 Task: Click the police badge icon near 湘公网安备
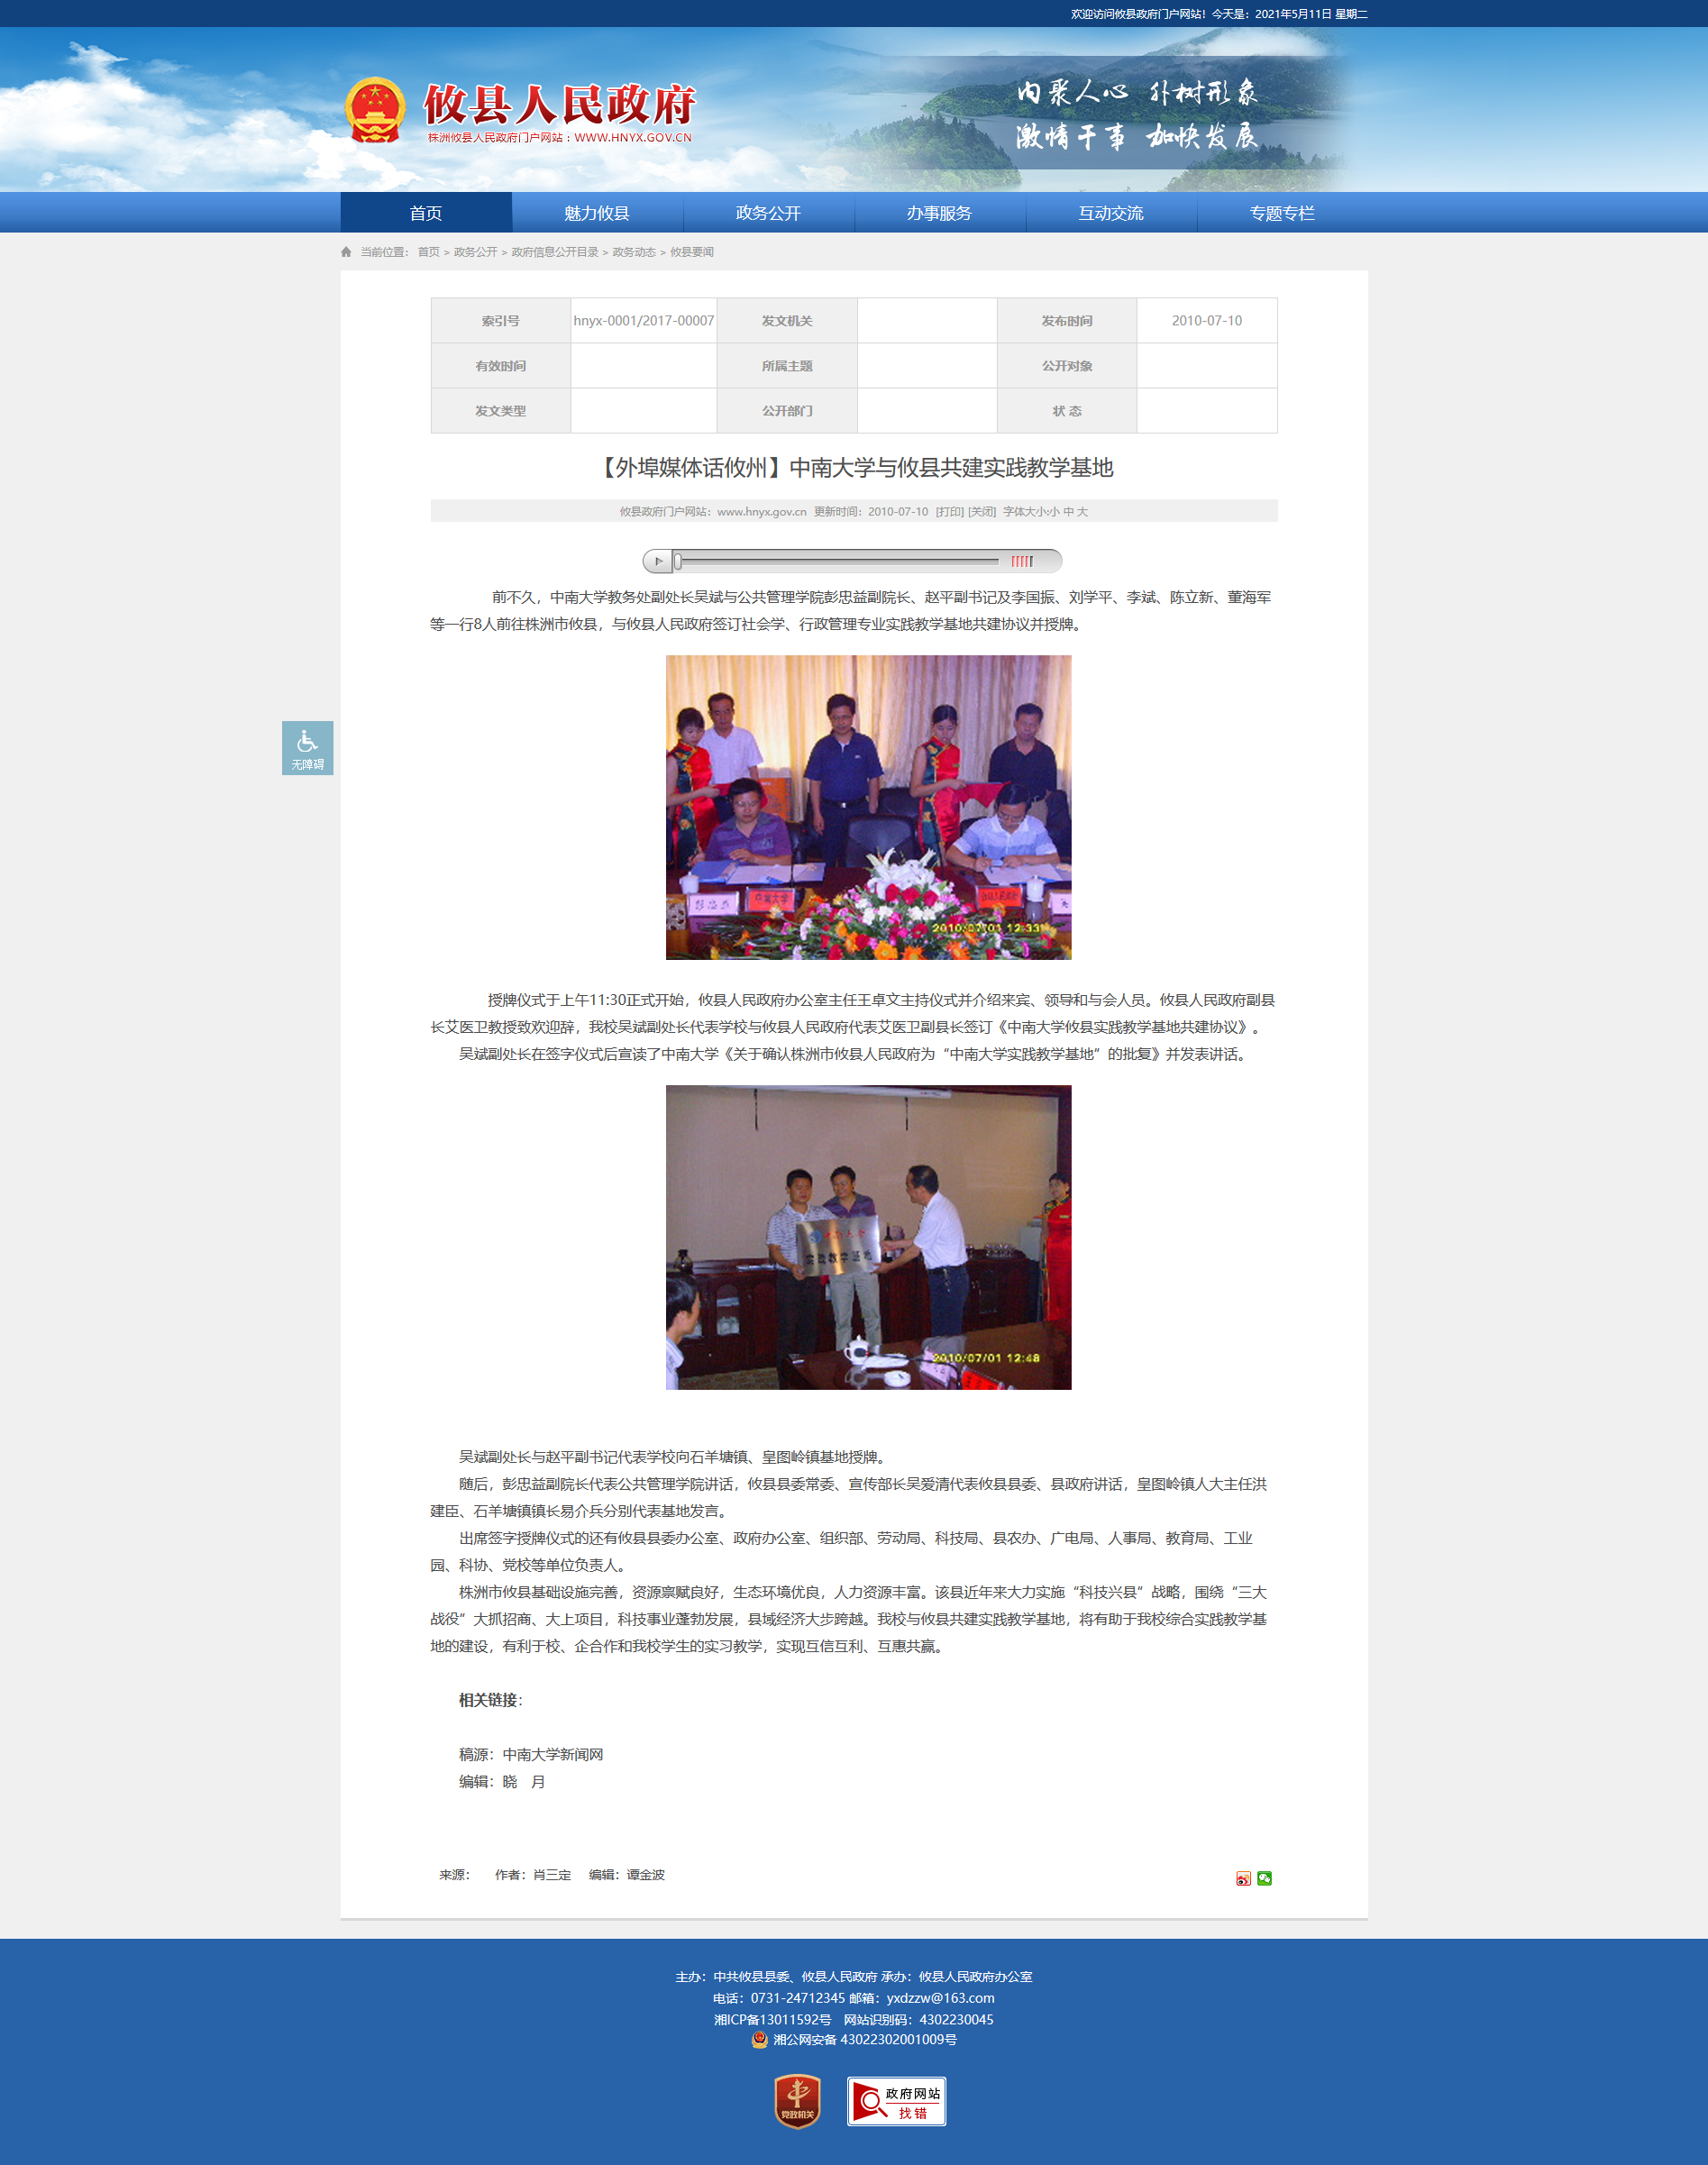tap(759, 2039)
